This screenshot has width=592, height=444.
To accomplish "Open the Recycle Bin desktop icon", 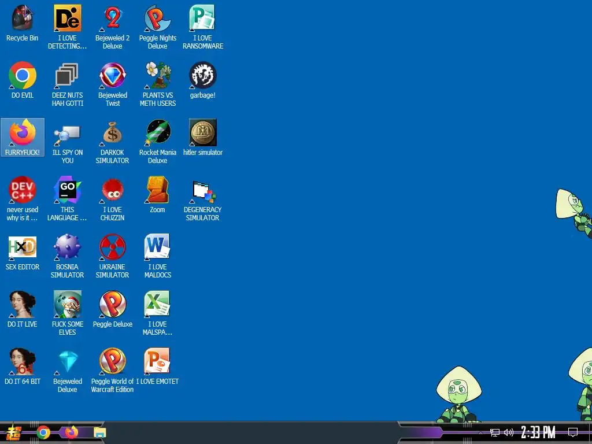I will click(x=23, y=23).
